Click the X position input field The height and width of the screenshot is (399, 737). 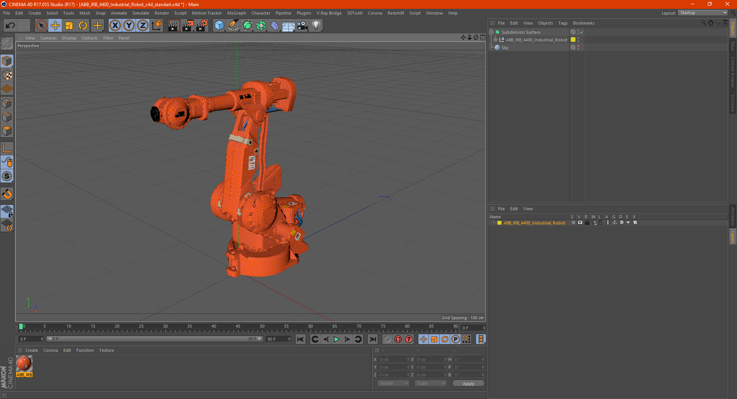[394, 359]
